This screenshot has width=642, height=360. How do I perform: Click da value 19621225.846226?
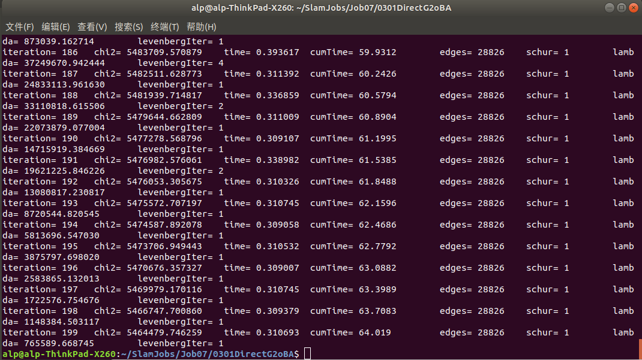64,171
